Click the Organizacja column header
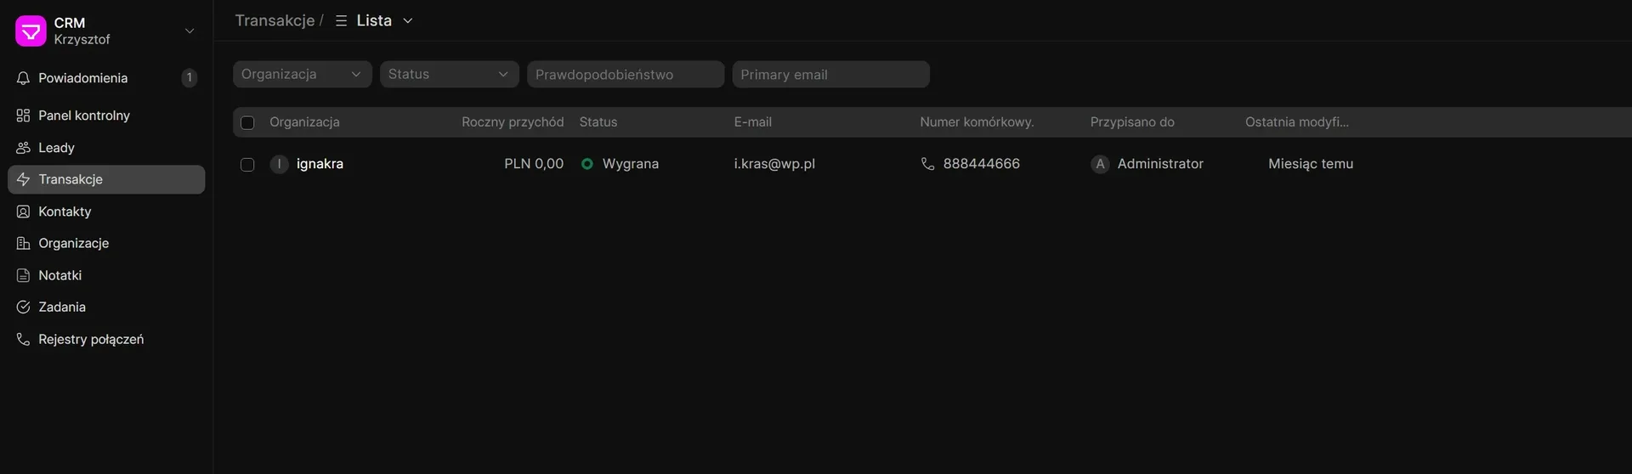Image resolution: width=1632 pixels, height=474 pixels. click(x=304, y=122)
